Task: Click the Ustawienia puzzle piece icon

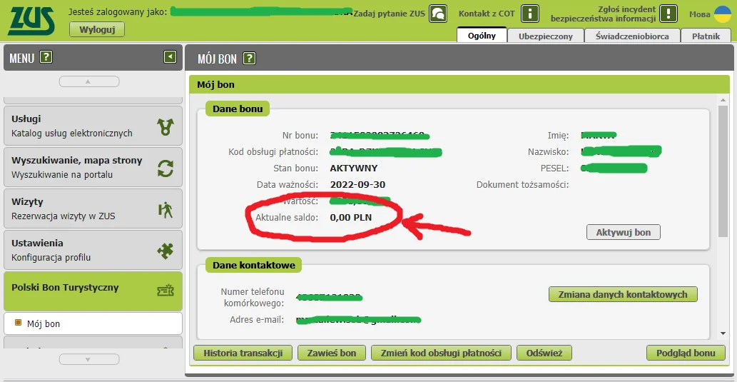Action: coord(166,251)
